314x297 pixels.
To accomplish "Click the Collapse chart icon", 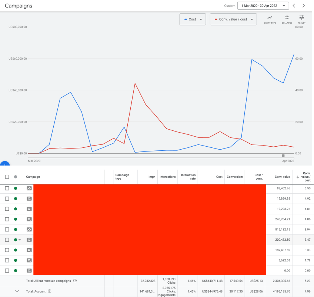I will [287, 19].
